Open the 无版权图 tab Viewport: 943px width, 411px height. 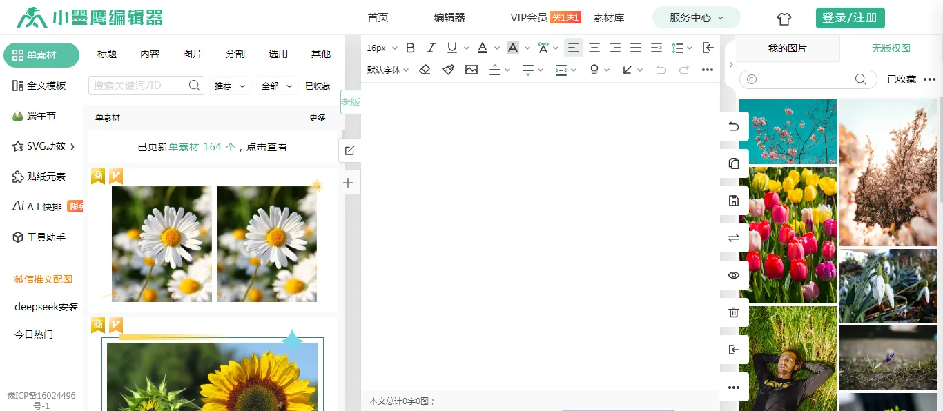(891, 48)
